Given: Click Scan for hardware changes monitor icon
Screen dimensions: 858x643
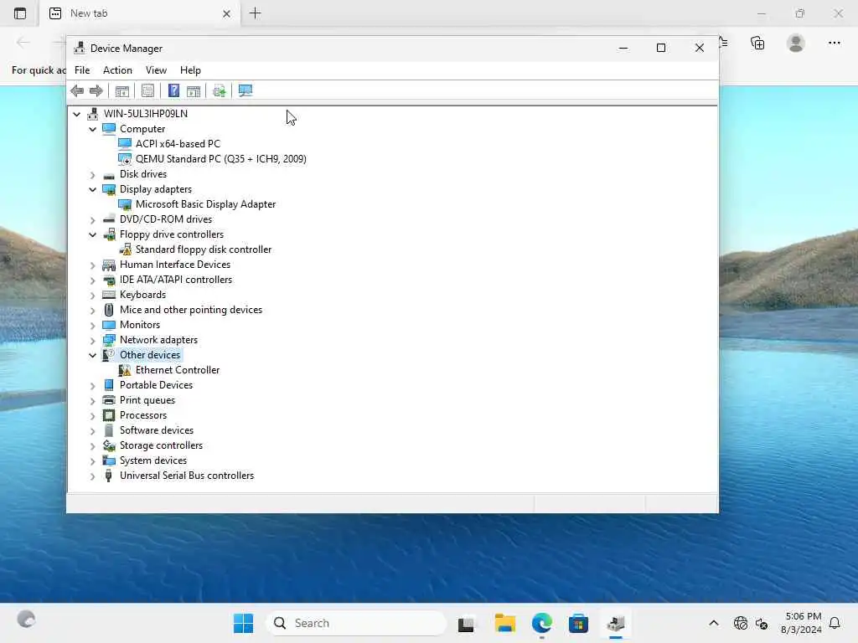Looking at the screenshot, I should coord(246,90).
